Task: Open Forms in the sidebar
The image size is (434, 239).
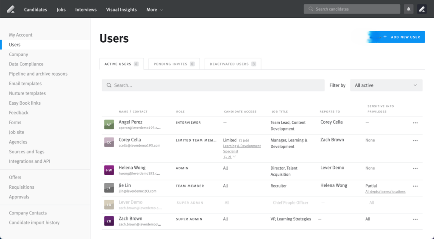Action: [x=15, y=122]
